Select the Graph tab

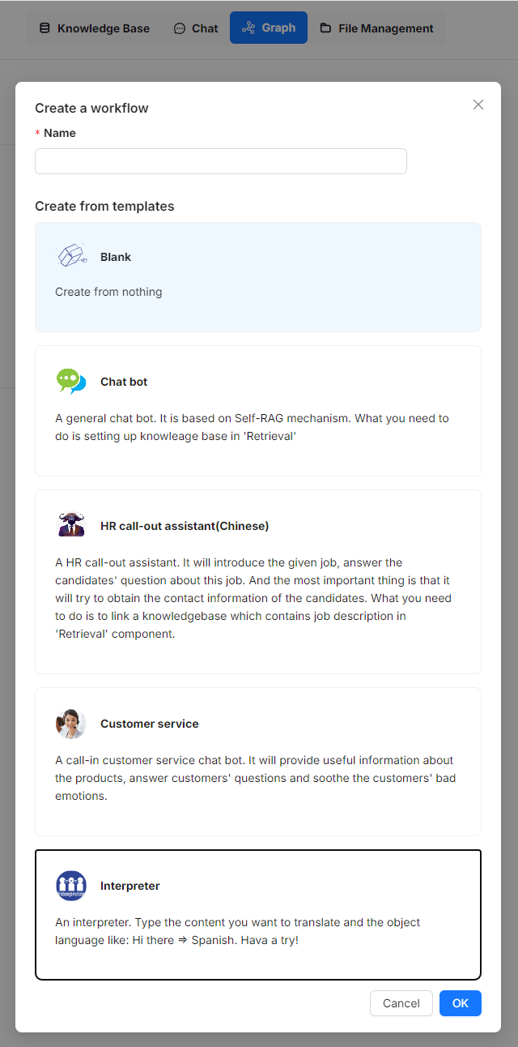pos(269,28)
